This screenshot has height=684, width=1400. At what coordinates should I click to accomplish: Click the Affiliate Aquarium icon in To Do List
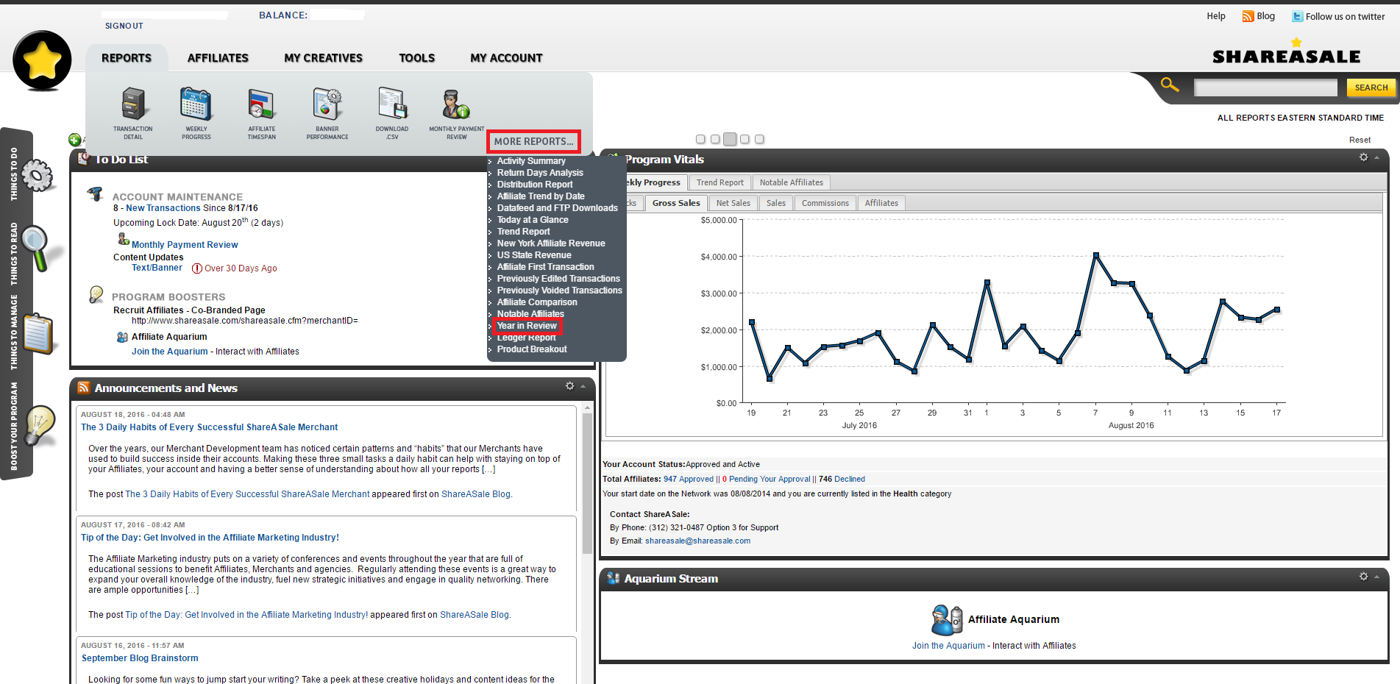[122, 337]
